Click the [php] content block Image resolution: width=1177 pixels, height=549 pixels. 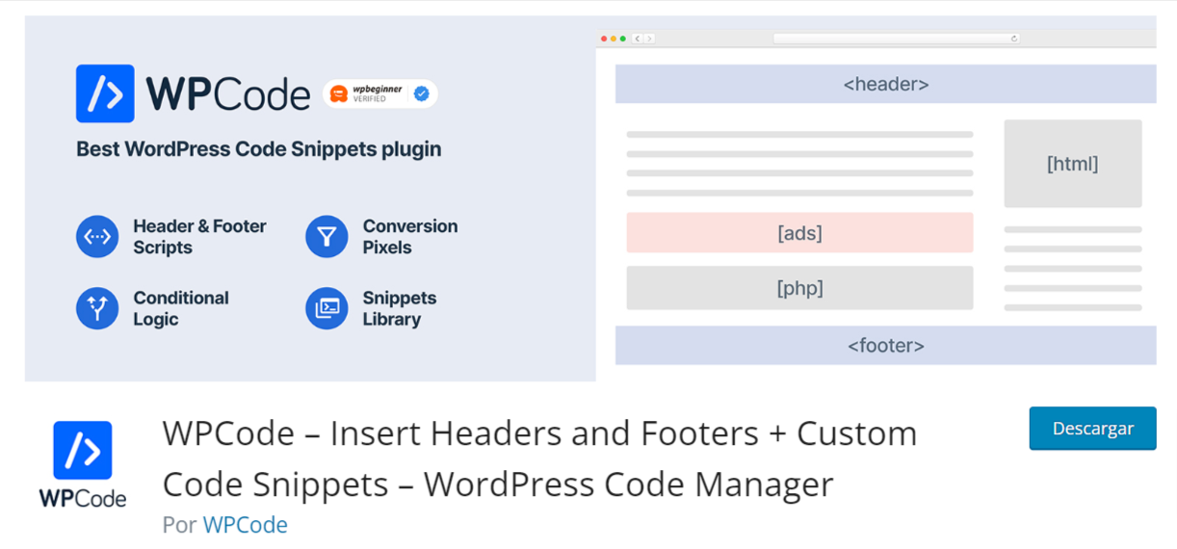[799, 288]
